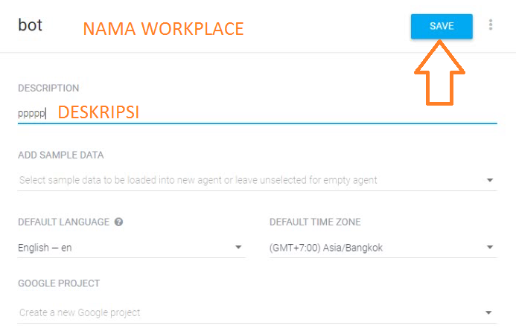Click the DEFAULT TIME ZONE label
This screenshot has height=334, width=516.
pyautogui.click(x=315, y=222)
